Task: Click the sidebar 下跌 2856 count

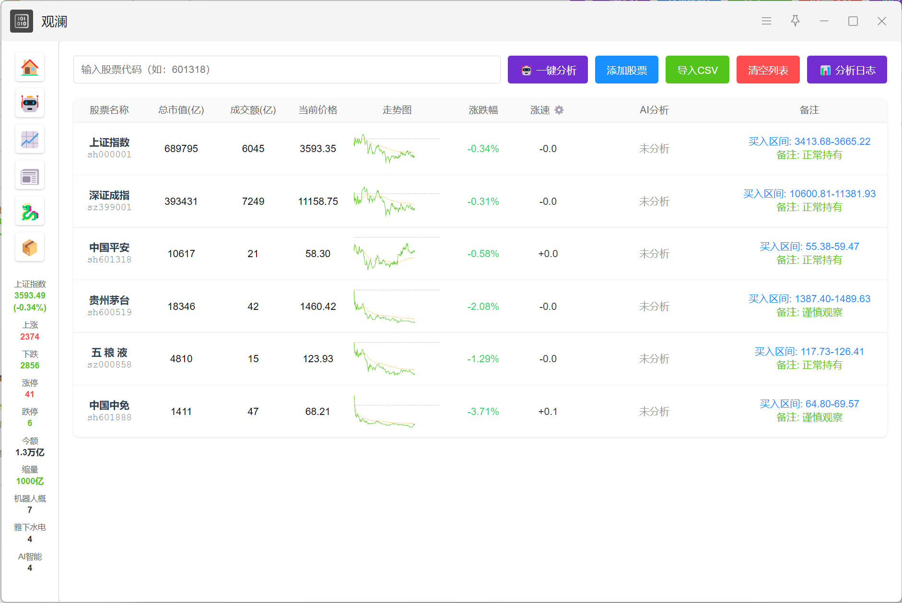Action: [30, 360]
